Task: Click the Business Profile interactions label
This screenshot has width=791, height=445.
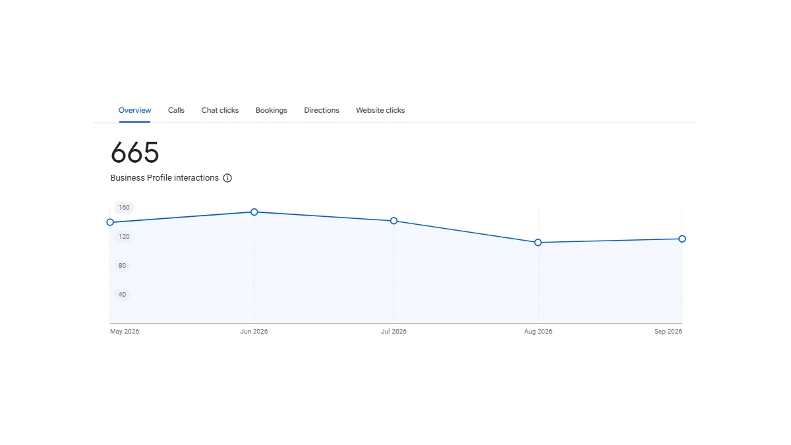Action: pyautogui.click(x=165, y=178)
